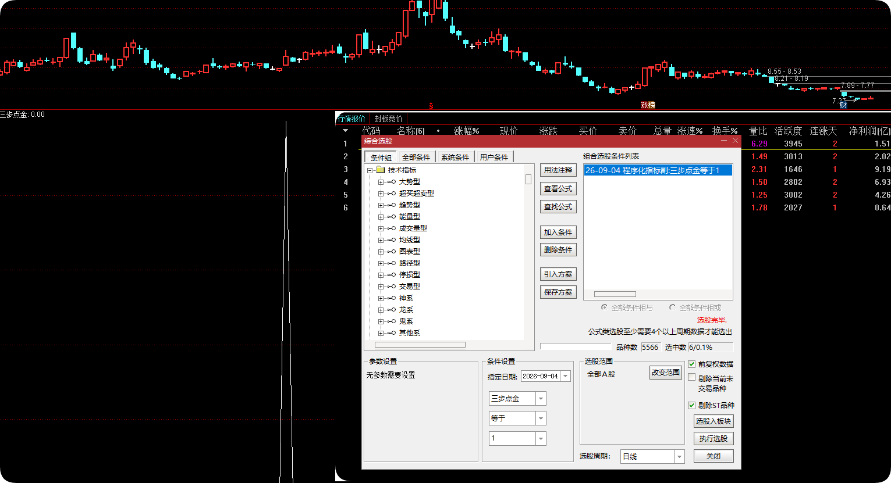Viewport: 891px width, 483px height.
Task: Expand the 趋势型 category
Action: coord(381,205)
